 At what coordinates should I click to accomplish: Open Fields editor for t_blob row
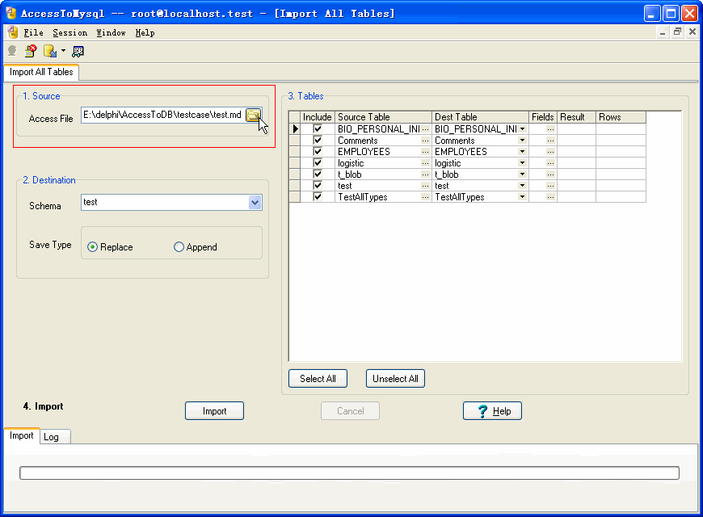(x=550, y=174)
